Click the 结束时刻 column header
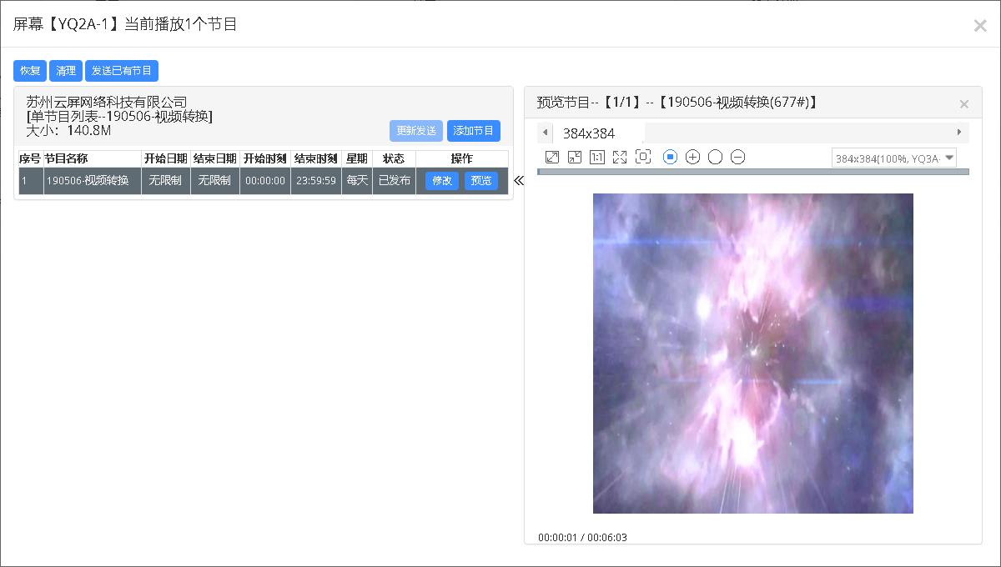1001x567 pixels. click(316, 158)
